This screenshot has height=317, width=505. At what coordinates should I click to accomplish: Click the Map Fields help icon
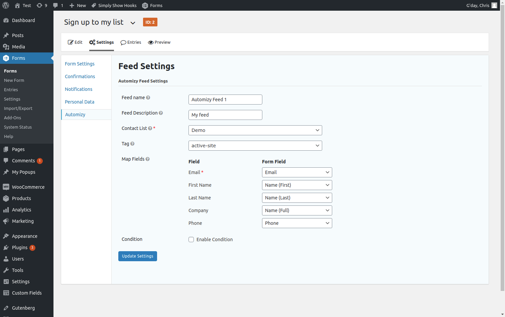tap(148, 159)
